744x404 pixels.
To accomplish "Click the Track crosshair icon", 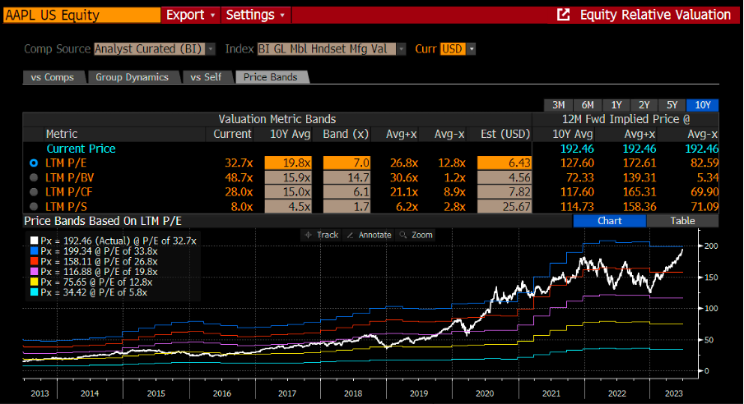I will [309, 235].
